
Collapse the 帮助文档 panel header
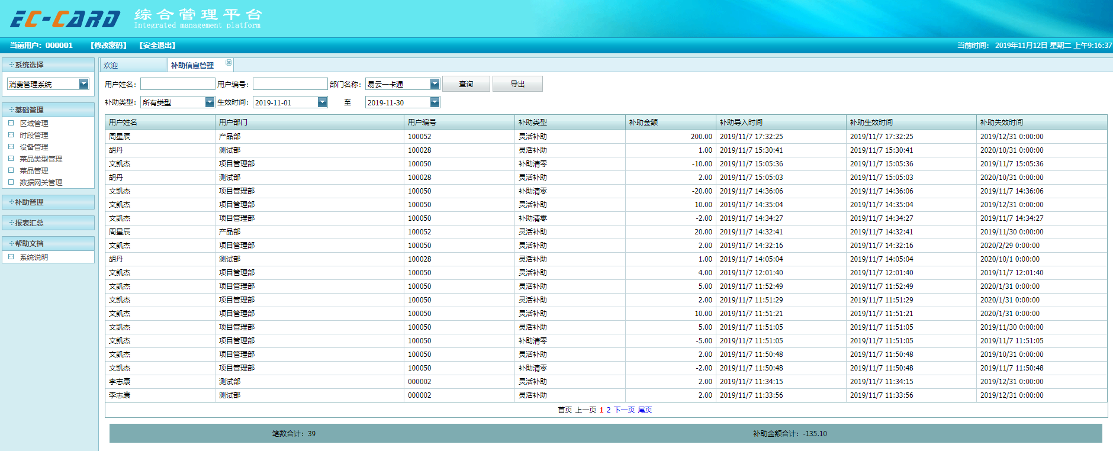(x=48, y=243)
